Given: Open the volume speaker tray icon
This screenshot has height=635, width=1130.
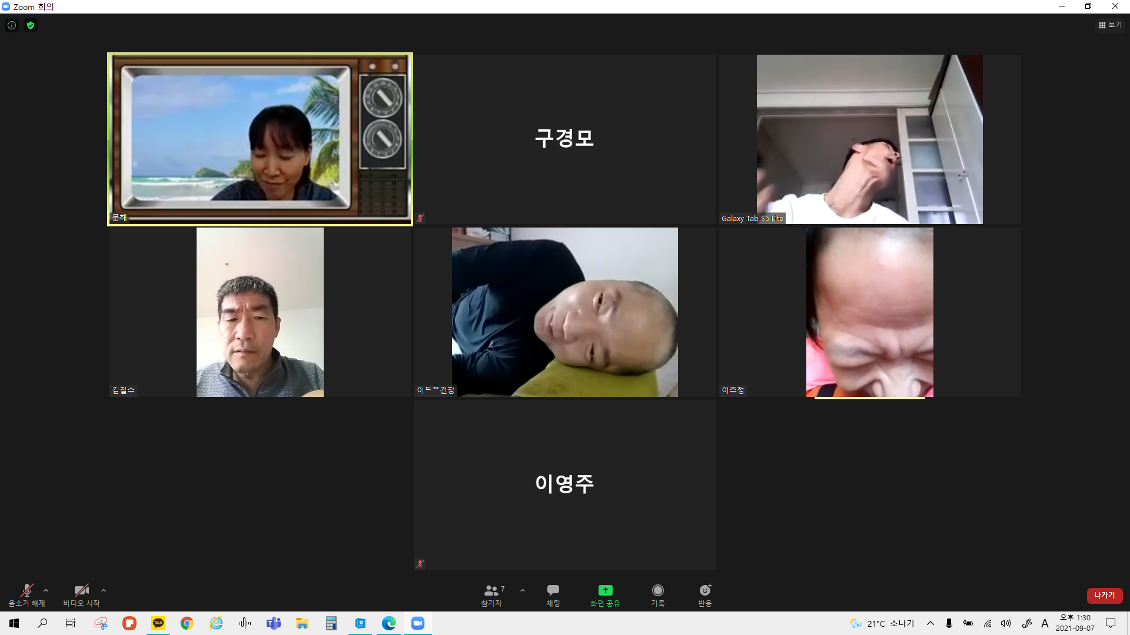Looking at the screenshot, I should (x=1006, y=623).
